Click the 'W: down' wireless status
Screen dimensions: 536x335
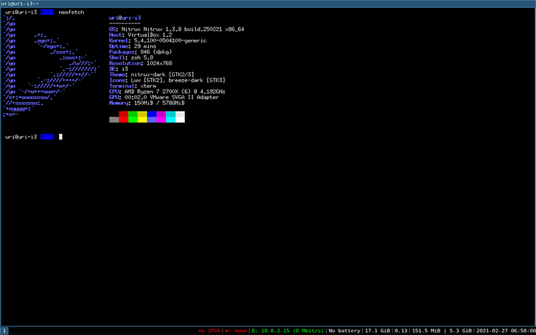[x=237, y=330]
